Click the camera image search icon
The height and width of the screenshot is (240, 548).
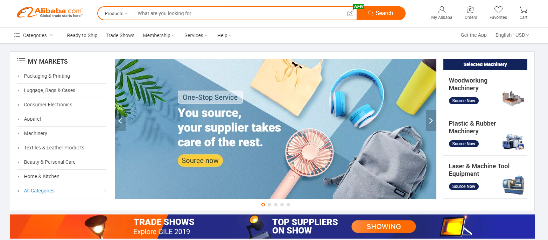pos(350,14)
